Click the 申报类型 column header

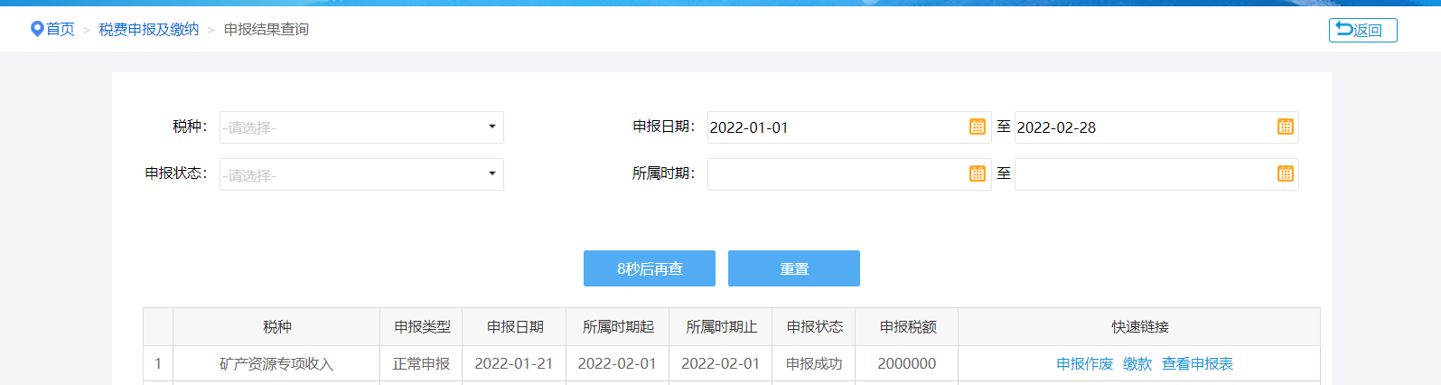coord(421,326)
